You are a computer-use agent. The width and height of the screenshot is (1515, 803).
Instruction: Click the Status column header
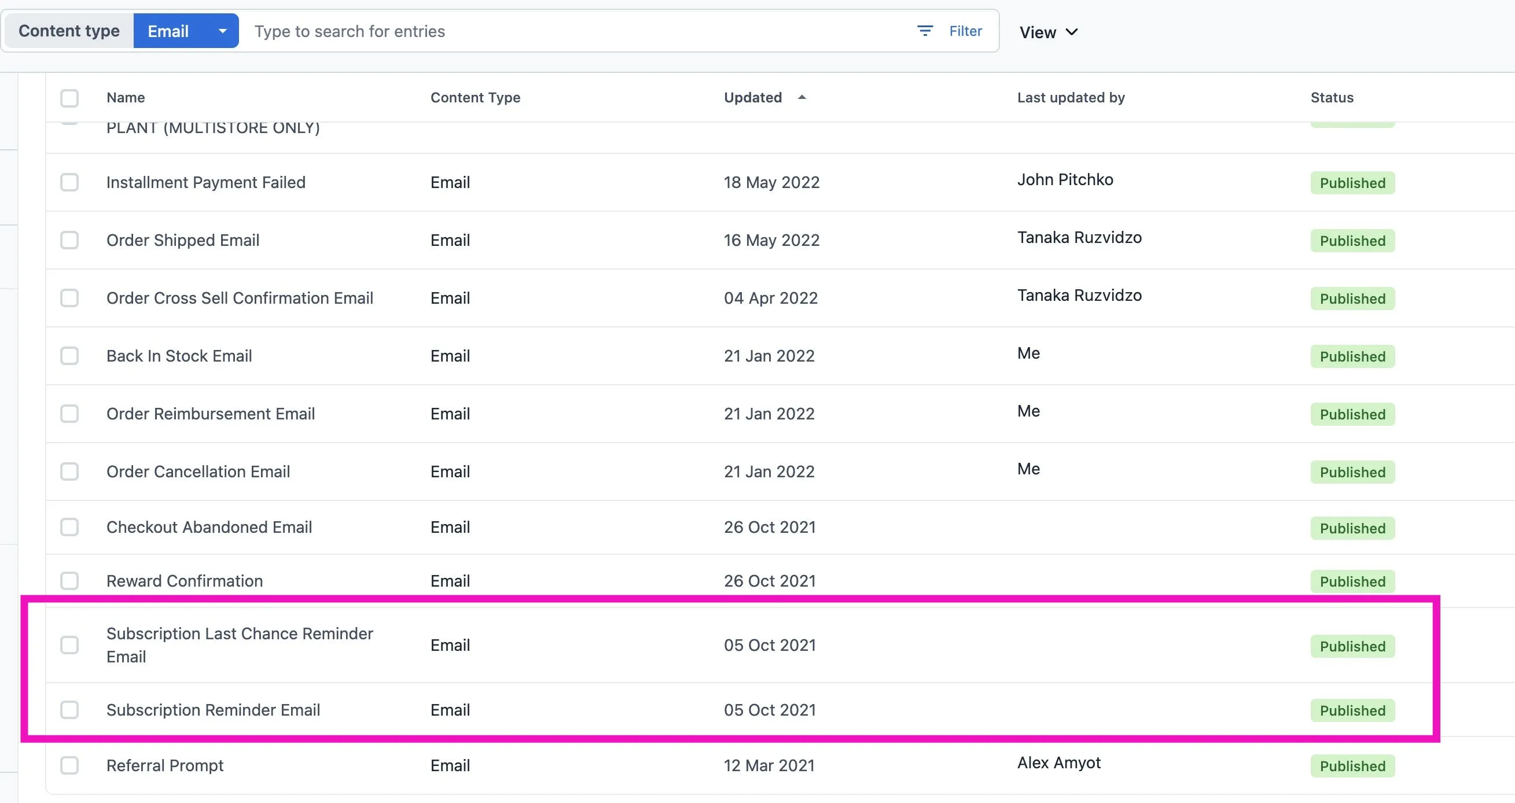1332,98
